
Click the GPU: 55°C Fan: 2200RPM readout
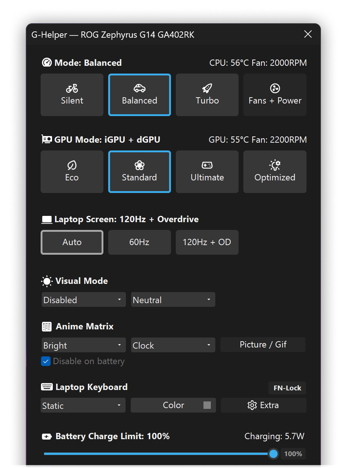[258, 140]
